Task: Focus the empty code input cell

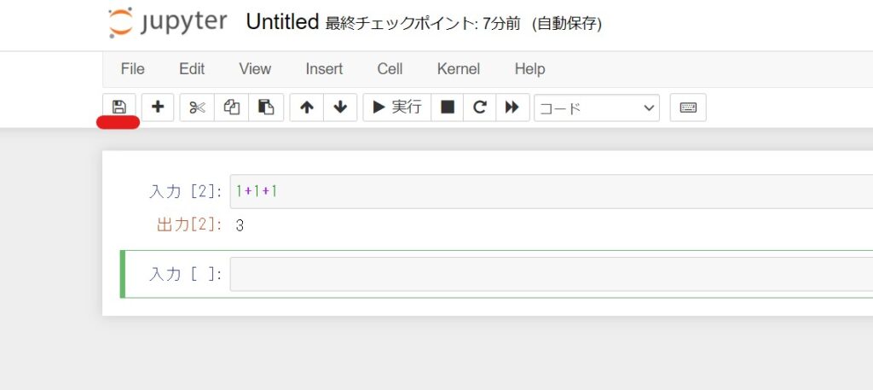Action: click(x=552, y=274)
